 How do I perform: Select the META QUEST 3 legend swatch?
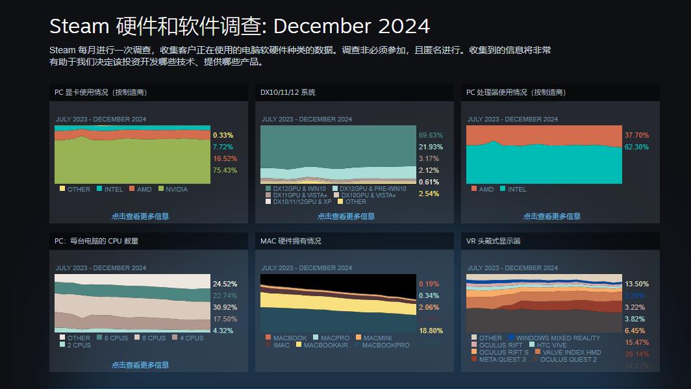point(474,359)
